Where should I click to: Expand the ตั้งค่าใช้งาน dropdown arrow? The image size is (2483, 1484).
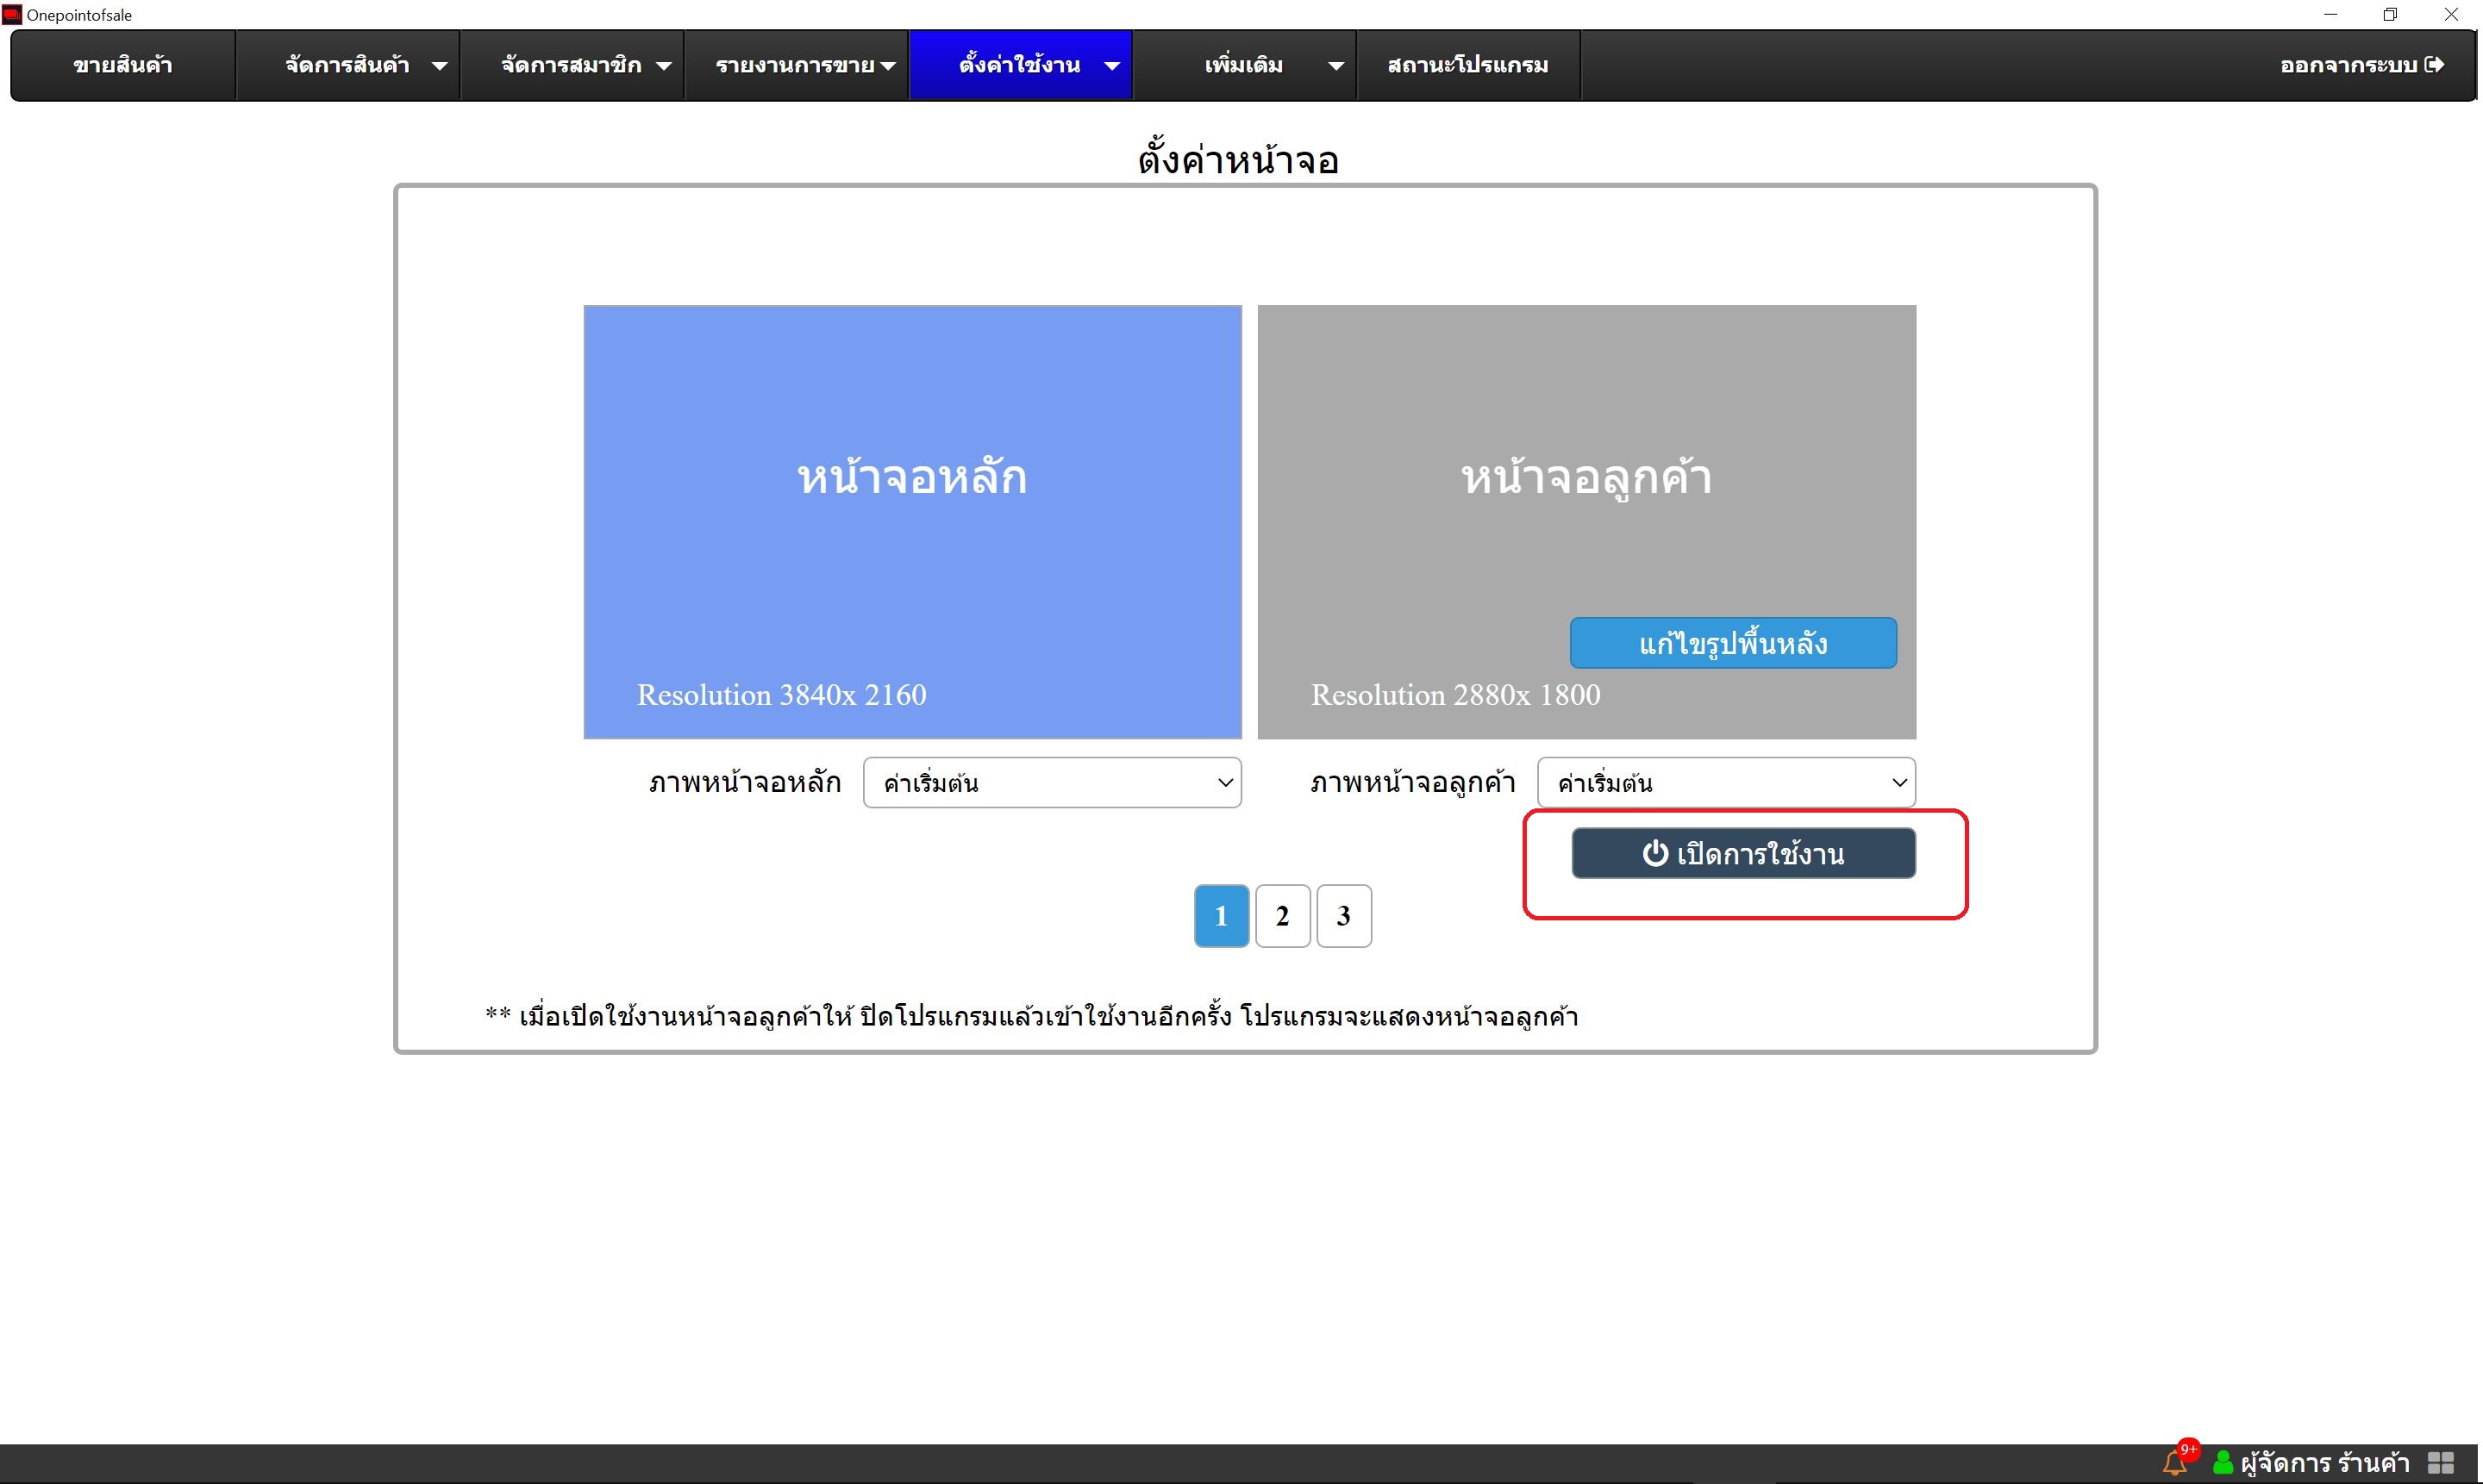(x=1111, y=66)
